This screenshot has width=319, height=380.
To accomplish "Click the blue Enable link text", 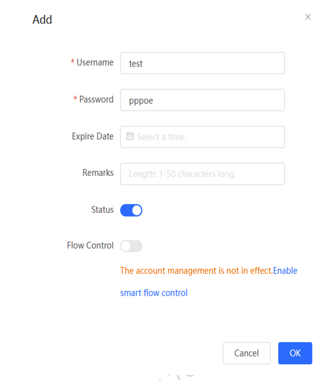I will 285,270.
